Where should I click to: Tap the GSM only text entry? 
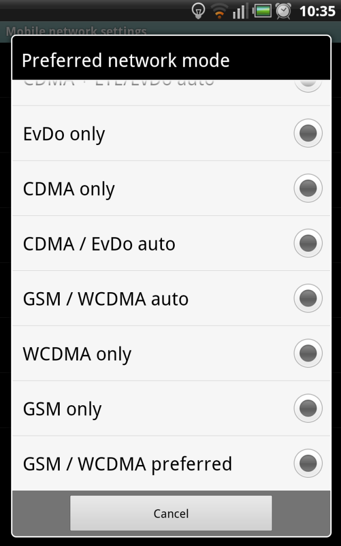pyautogui.click(x=62, y=409)
